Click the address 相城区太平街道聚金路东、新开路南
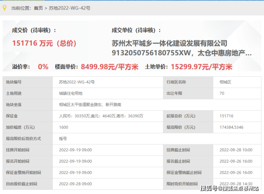The image size is (264, 194). pos(90,105)
